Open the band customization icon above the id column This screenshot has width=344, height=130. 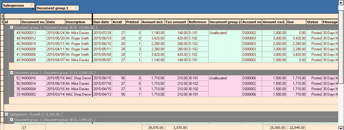[x=2, y=16]
